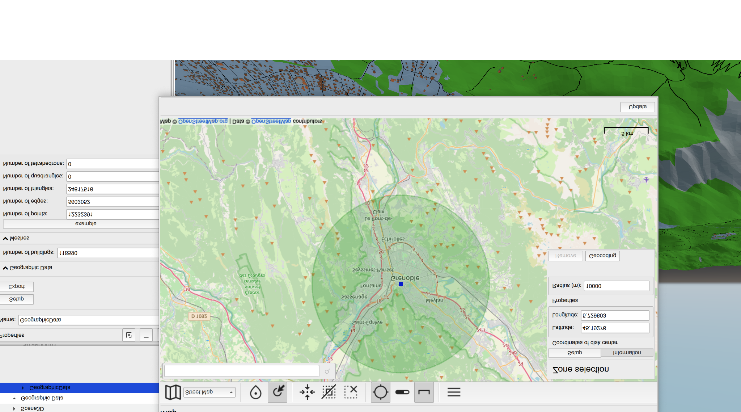Screen dimensions: 741x412
Task: Flip the pill toggle switch in the toolbar
Action: 402,392
